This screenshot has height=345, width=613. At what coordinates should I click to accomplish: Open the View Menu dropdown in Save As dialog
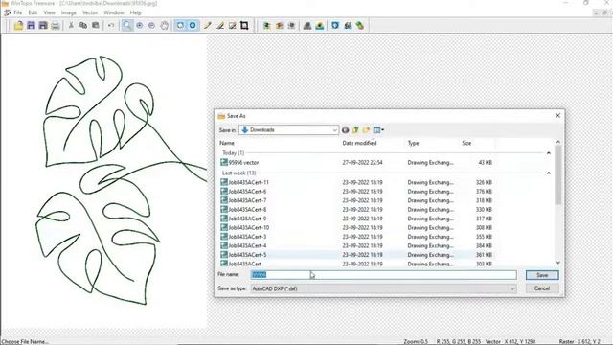[x=378, y=130]
